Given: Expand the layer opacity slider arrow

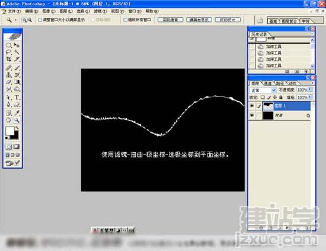Looking at the screenshot, I should tap(310, 89).
